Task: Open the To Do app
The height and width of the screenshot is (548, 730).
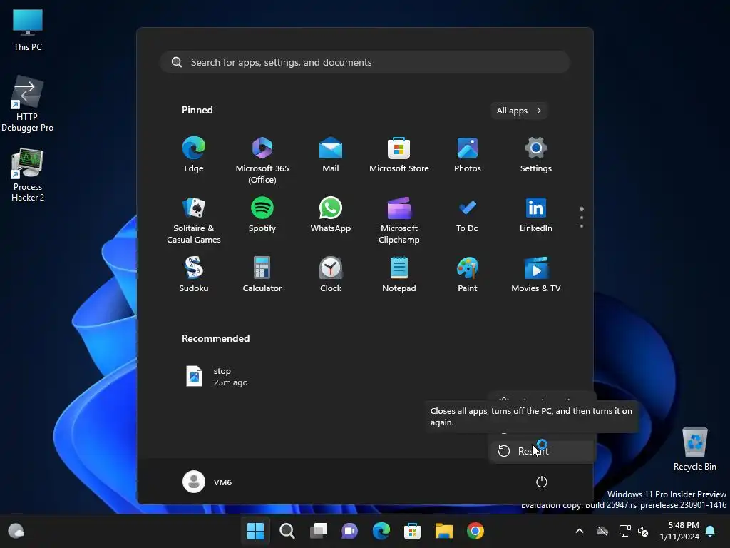Action: (x=468, y=215)
